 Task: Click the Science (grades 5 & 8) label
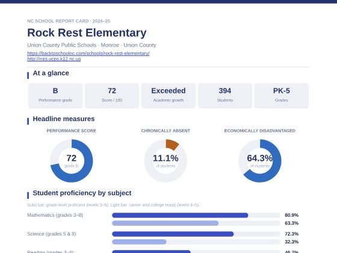pyautogui.click(x=52, y=234)
